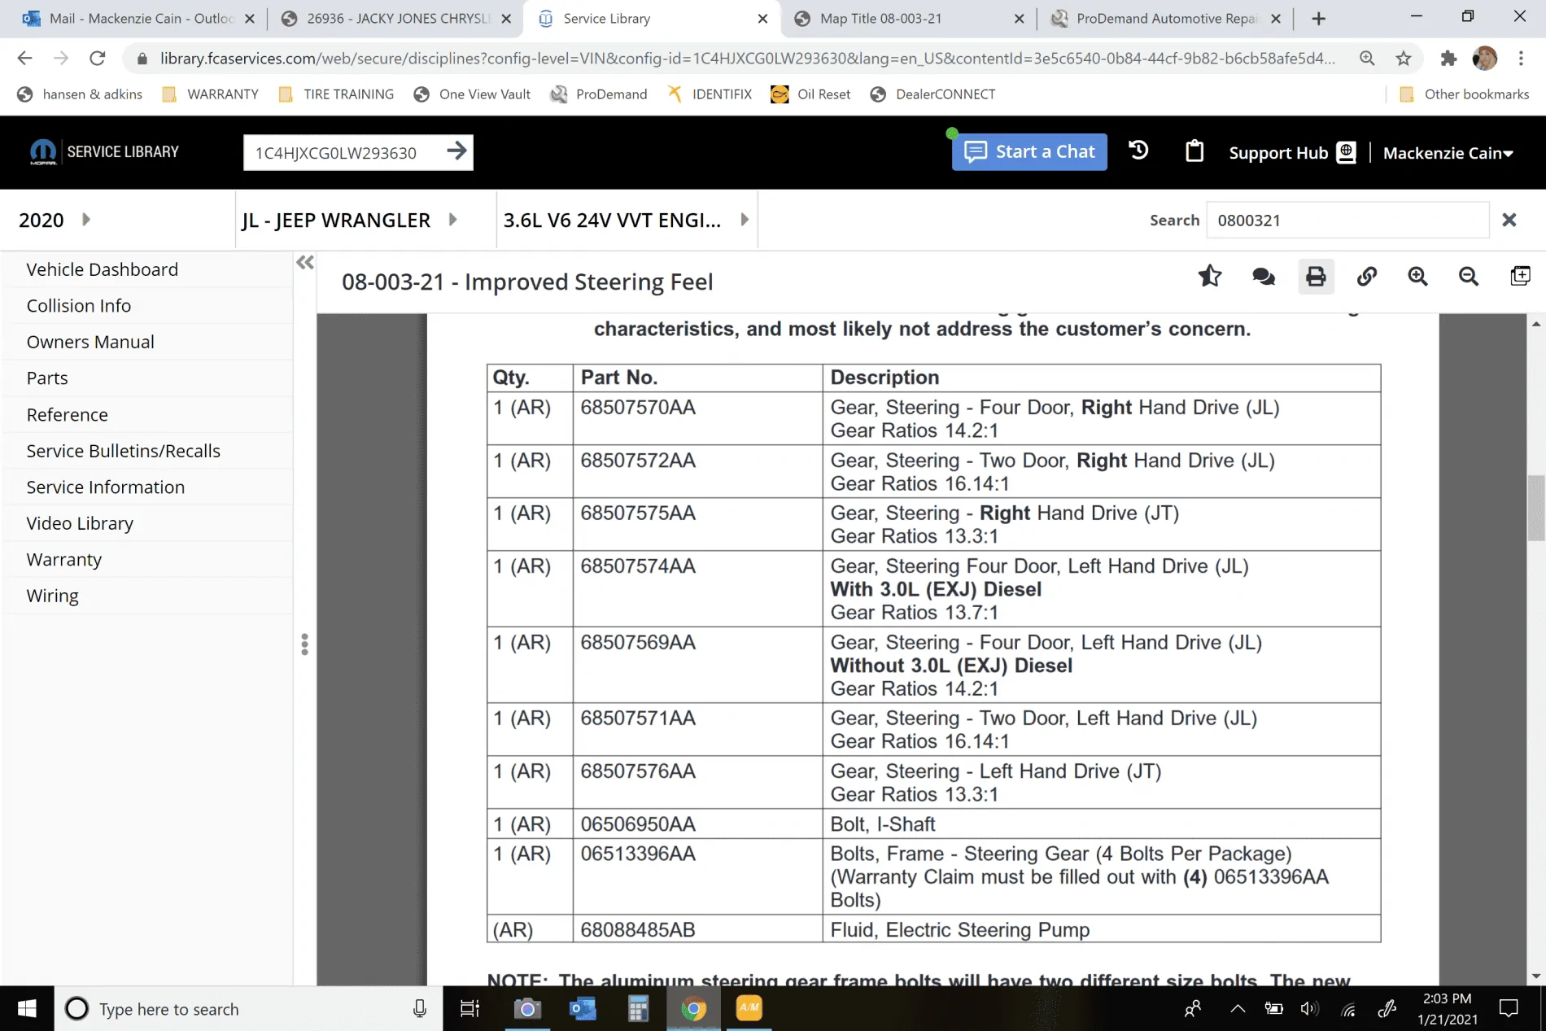Open the clipboard icon in header
Image resolution: width=1546 pixels, height=1031 pixels.
coord(1194,151)
